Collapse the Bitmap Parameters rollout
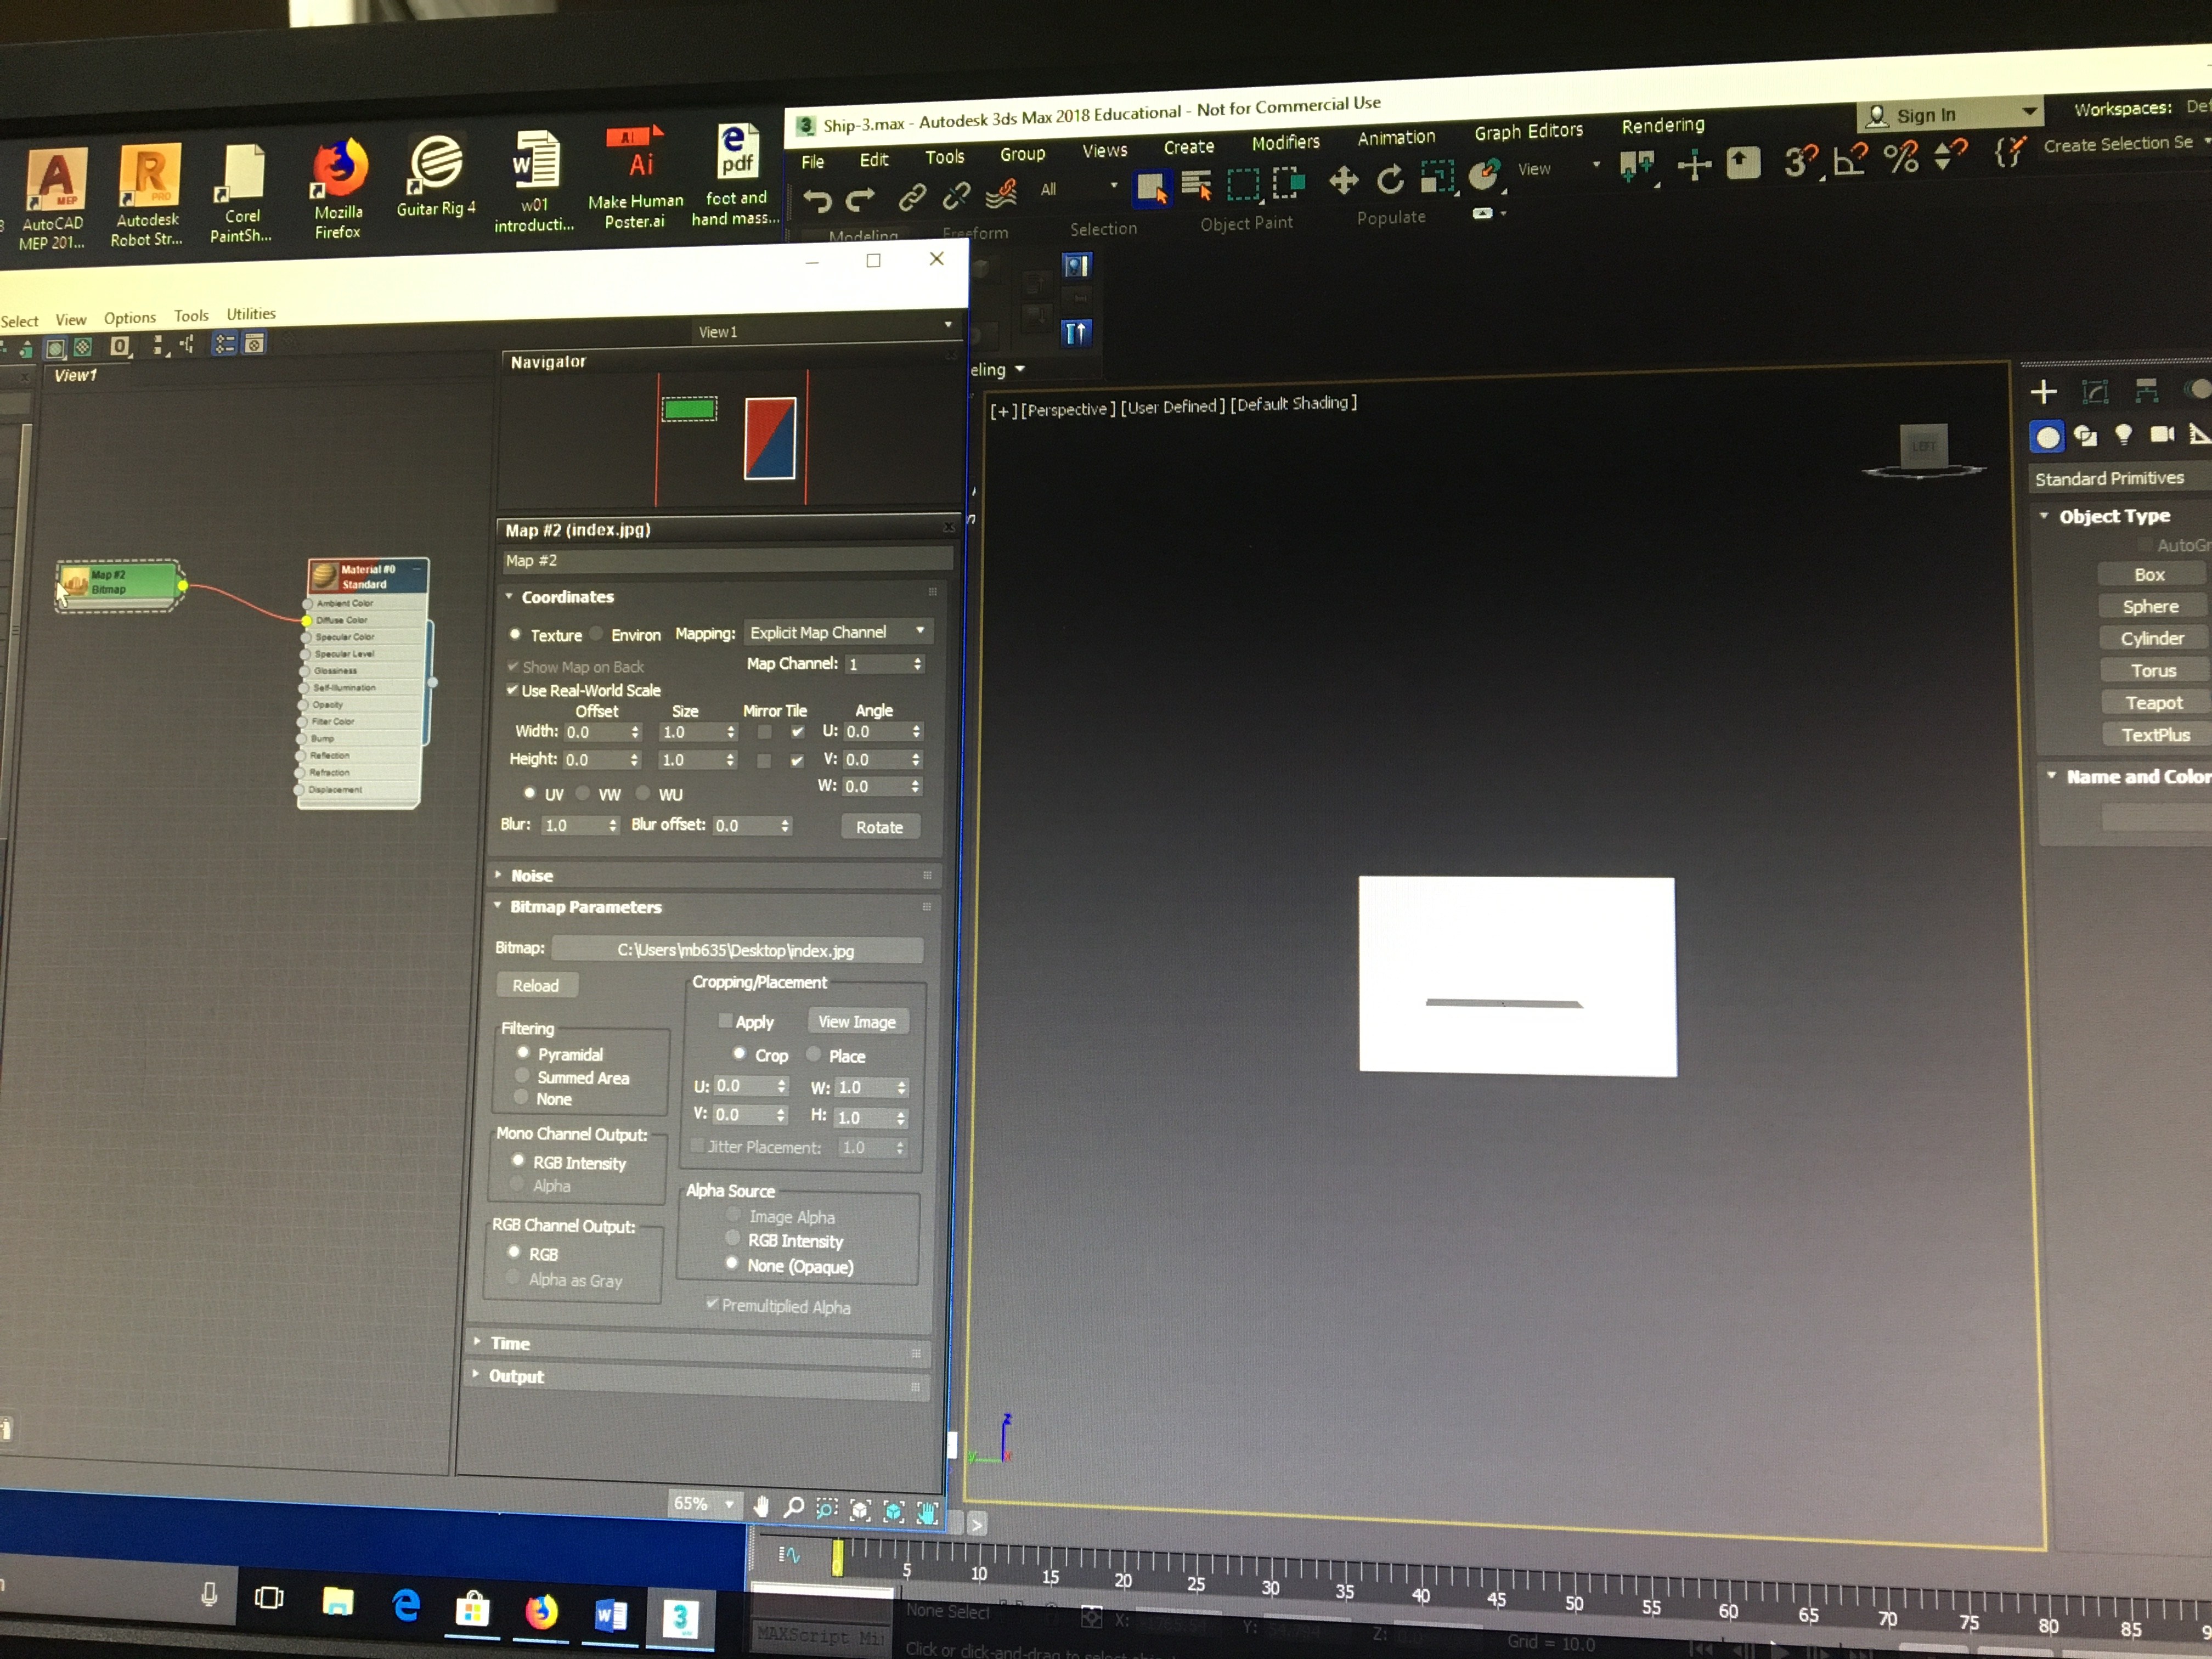The height and width of the screenshot is (1659, 2212). tap(497, 905)
